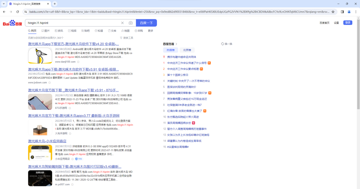The width and height of the screenshot is (360, 189).
Task: Open hot topic #众星悼念周海媚#
Action: click(x=178, y=147)
